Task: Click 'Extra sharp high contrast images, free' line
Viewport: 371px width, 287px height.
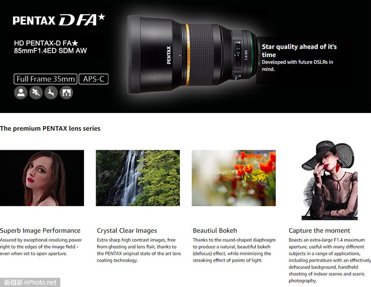Action: [136, 240]
